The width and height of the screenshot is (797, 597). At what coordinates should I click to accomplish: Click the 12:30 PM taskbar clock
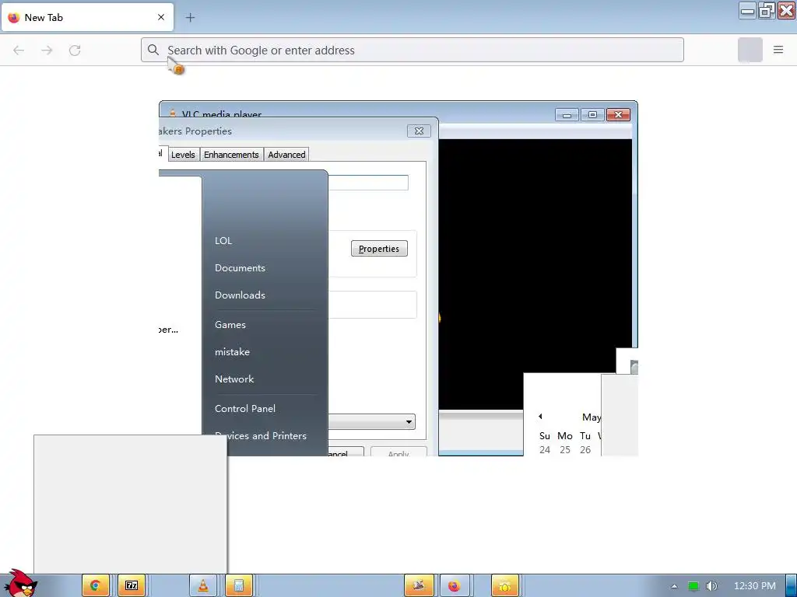[755, 586]
